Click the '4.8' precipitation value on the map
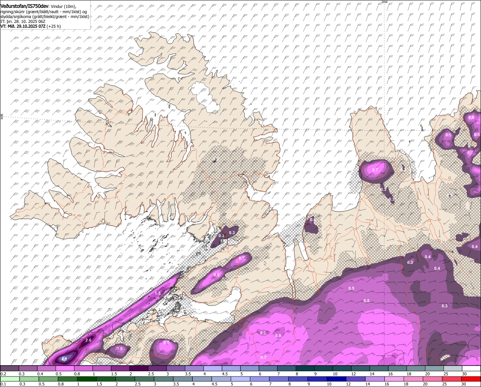 click(64, 359)
